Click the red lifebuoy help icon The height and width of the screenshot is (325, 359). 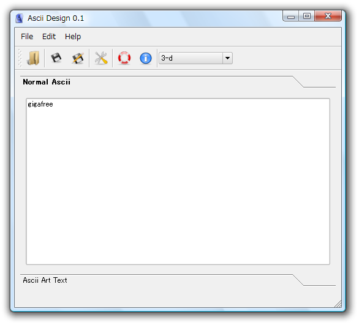pyautogui.click(x=124, y=58)
